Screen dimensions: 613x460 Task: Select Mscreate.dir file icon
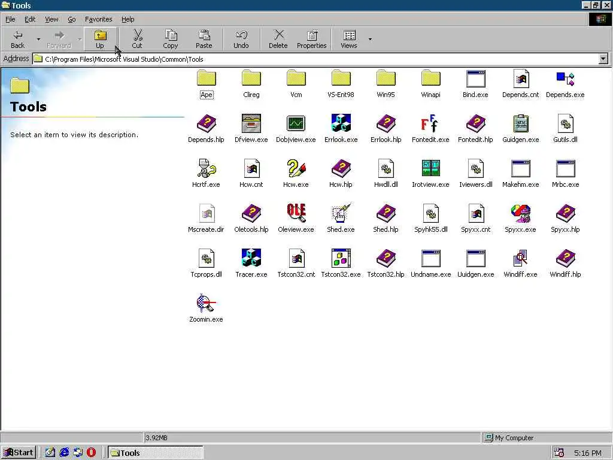207,214
